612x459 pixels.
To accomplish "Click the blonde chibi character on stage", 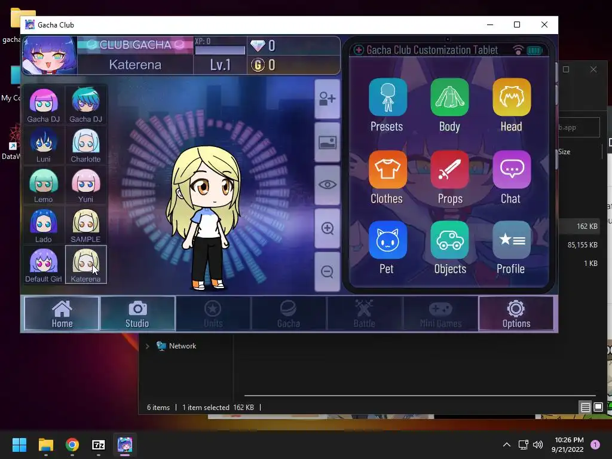I will click(204, 219).
